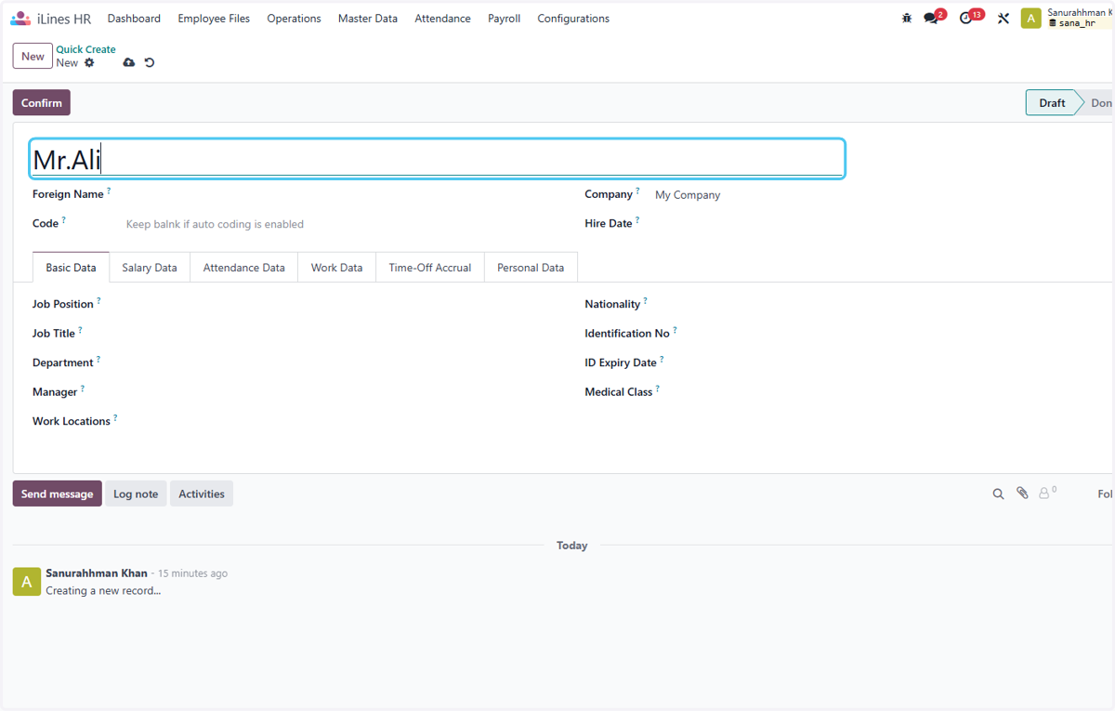Switch to the Work Data tab
This screenshot has height=711, width=1115.
click(x=337, y=268)
